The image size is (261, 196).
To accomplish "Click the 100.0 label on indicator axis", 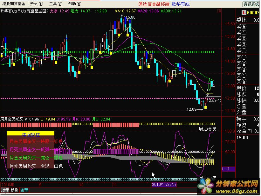I will (230, 131).
